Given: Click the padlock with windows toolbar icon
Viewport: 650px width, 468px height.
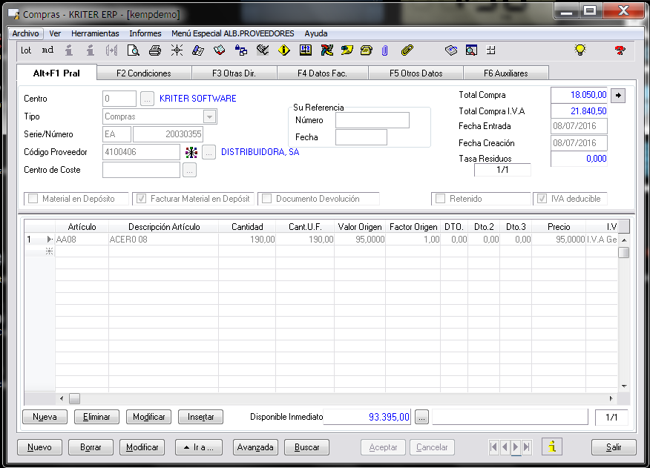Looking at the screenshot, I should [241, 50].
